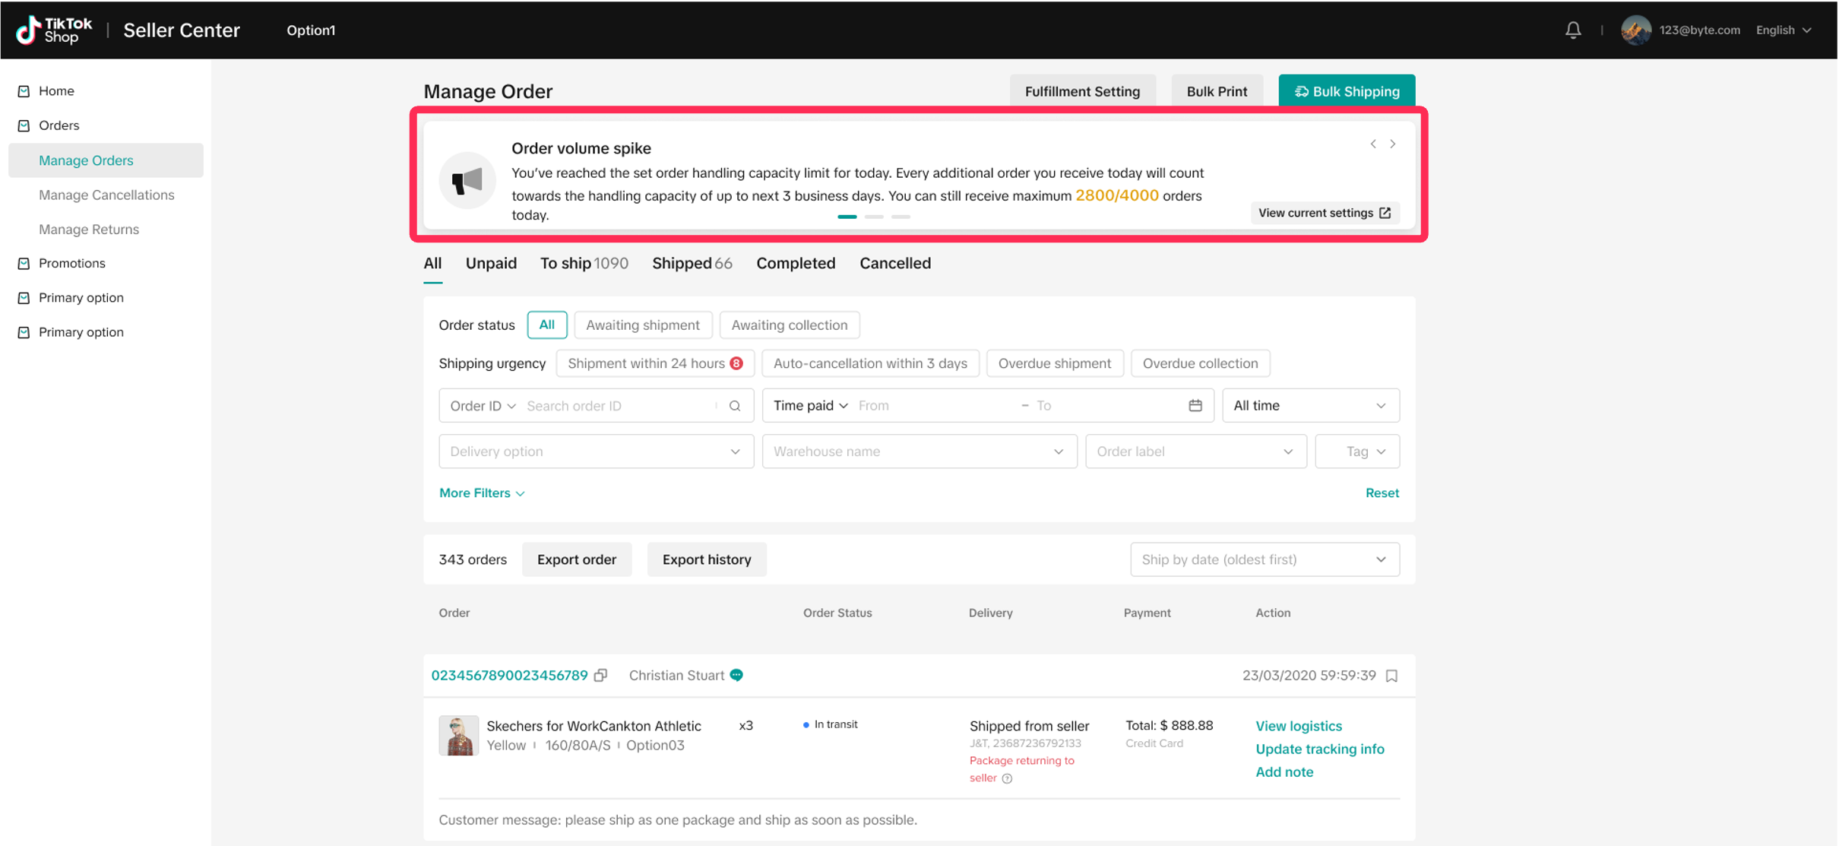This screenshot has width=1839, height=846.
Task: Click the Bulk Shipping button
Action: coord(1346,91)
